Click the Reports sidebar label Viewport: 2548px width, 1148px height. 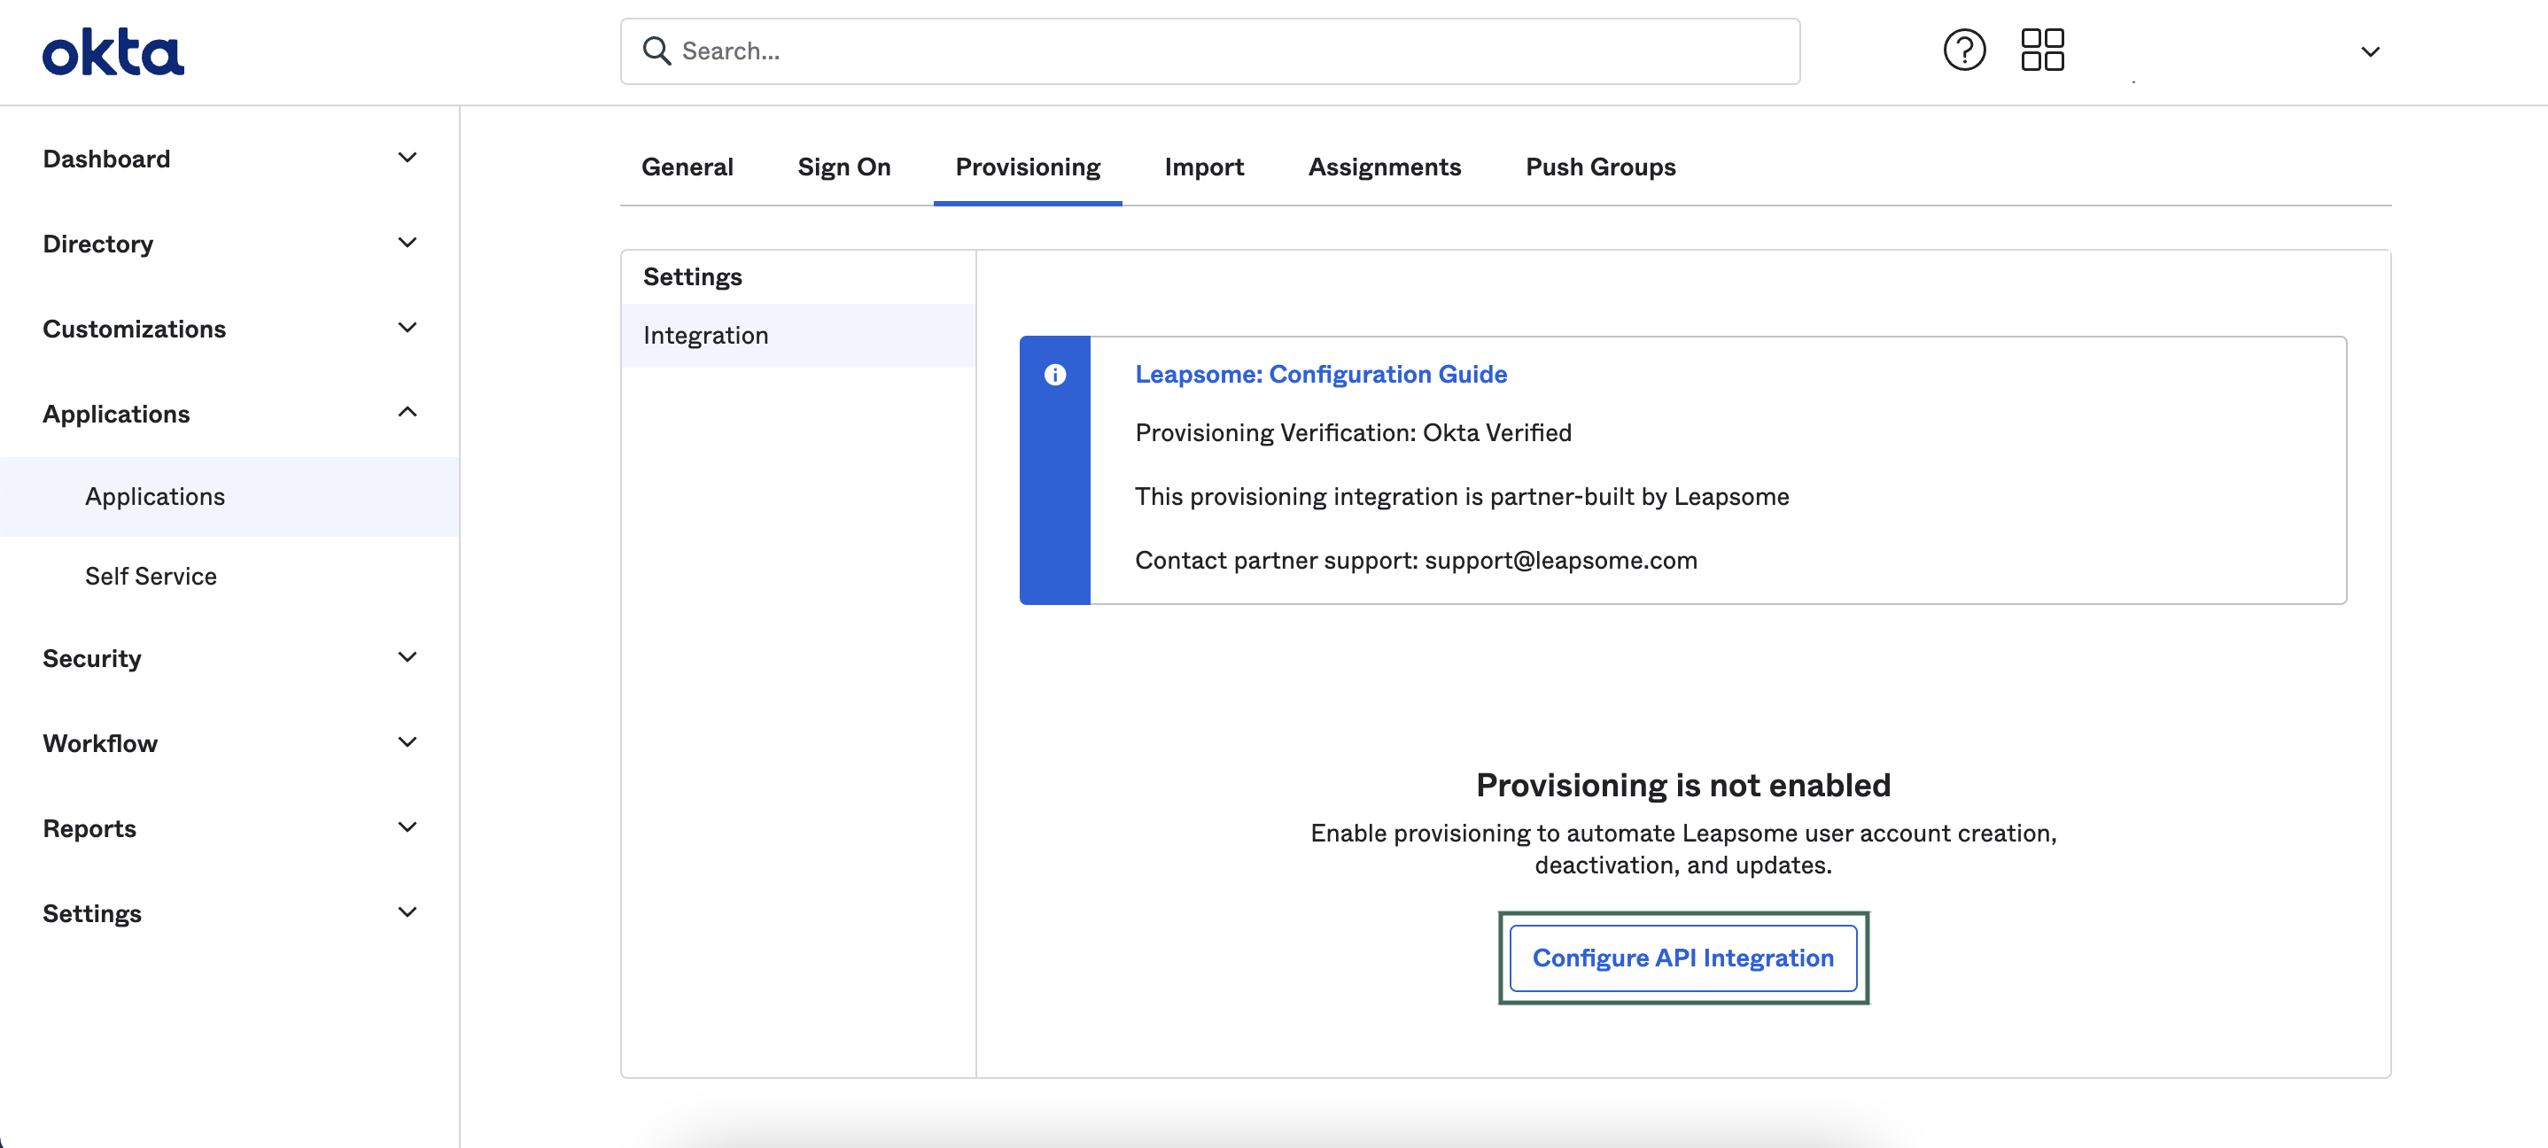coord(89,828)
